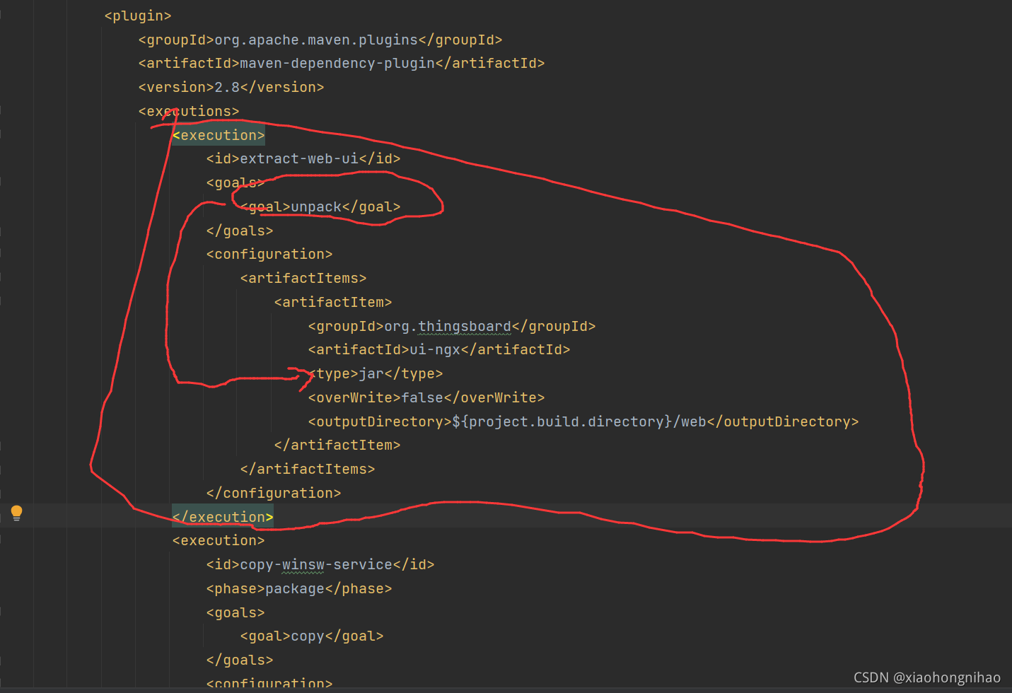
Task: Click the <overWrite>false</overWrite> line
Action: [x=426, y=397]
